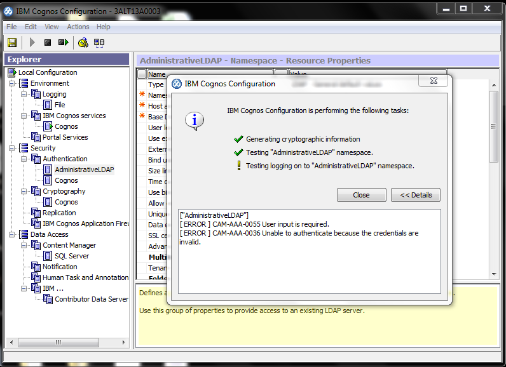This screenshot has width=506, height=367.
Task: Click the Human Task and Annotation icon
Action: [36, 277]
